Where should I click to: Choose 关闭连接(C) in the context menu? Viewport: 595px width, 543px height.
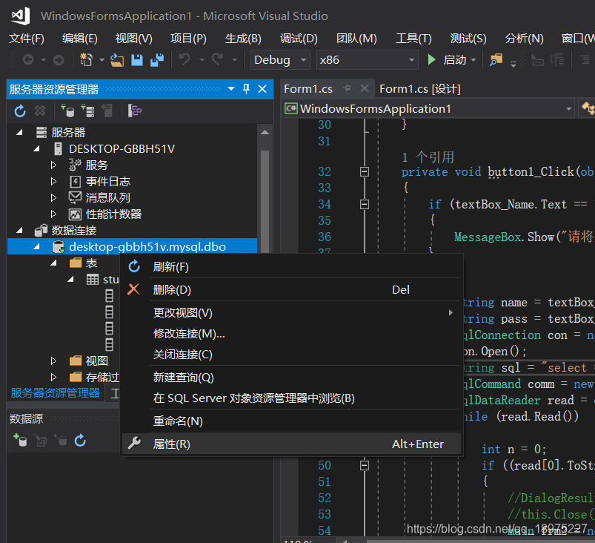pyautogui.click(x=291, y=354)
